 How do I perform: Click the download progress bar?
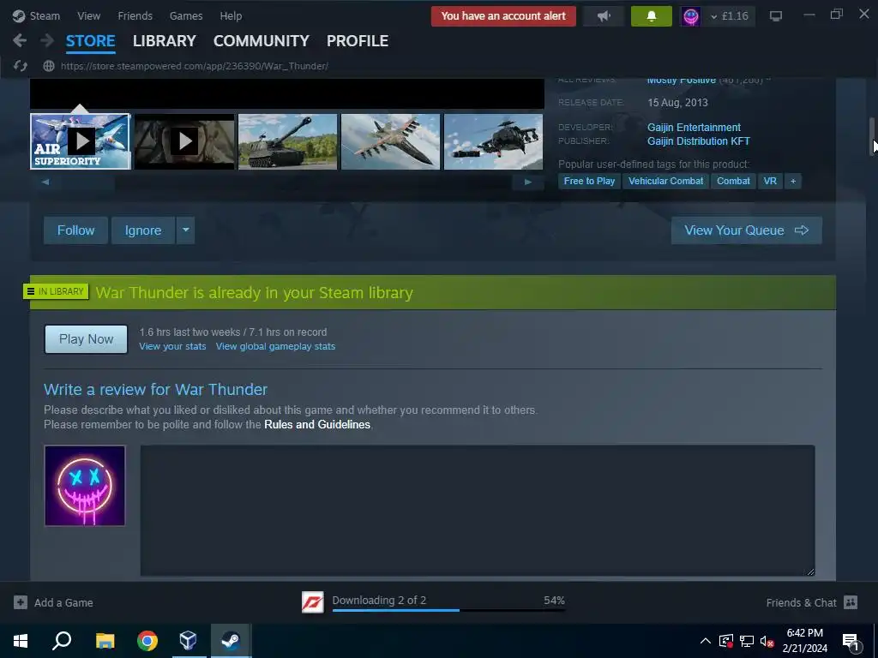(x=448, y=610)
